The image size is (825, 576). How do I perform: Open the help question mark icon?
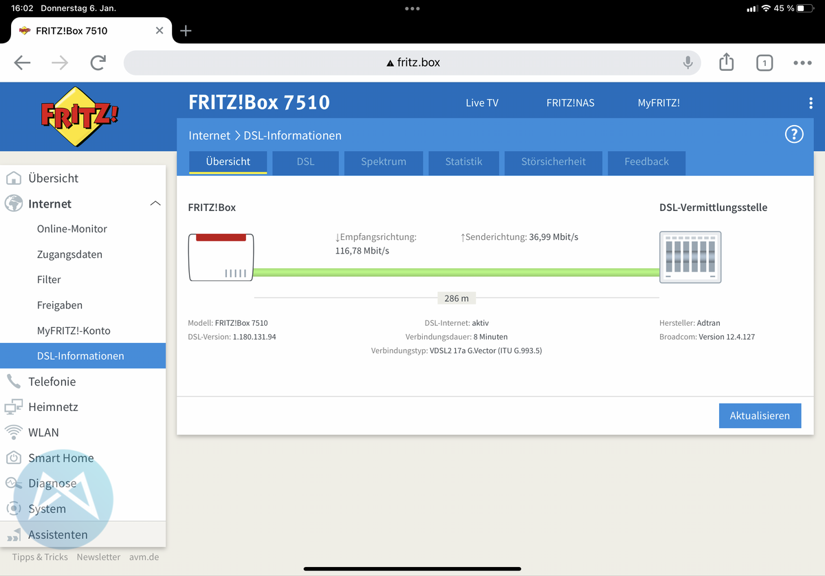[x=794, y=134]
